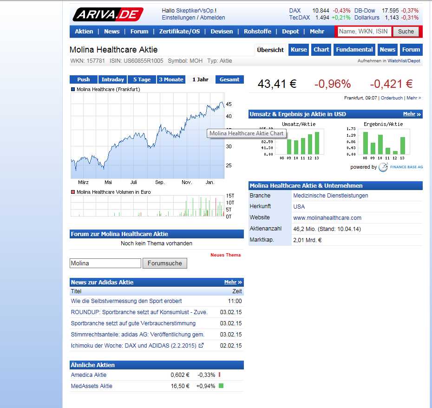The image size is (432, 408).
Task: Click the red Molina Healthcare Volumen legend square
Action: [x=73, y=192]
